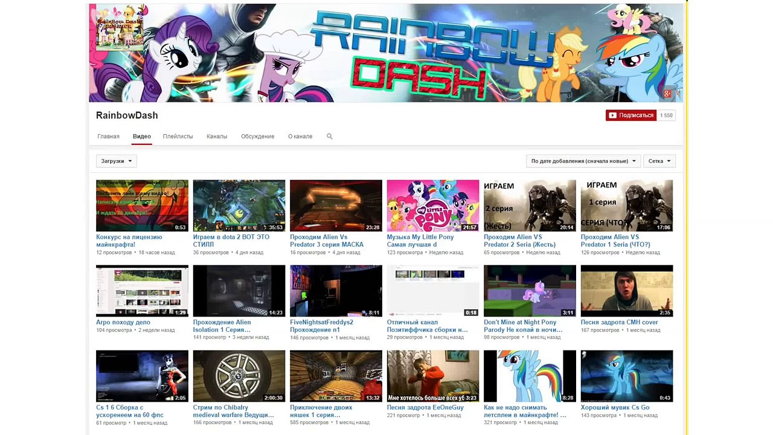Open the Агро походу дело thumbnail
Viewport: 773px width, 435px height.
tap(142, 291)
